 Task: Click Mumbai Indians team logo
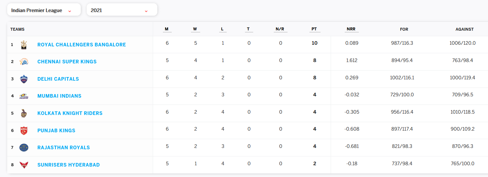click(x=24, y=96)
